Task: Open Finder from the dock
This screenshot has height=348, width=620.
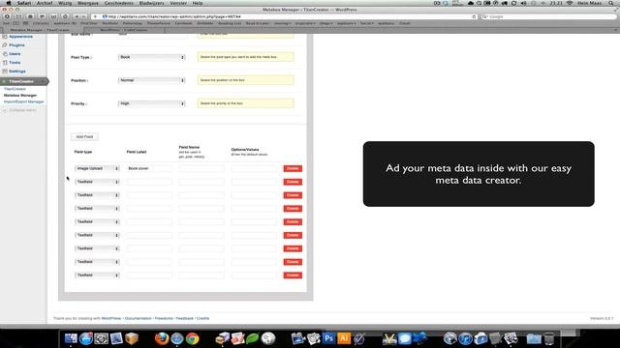Action: (x=71, y=338)
